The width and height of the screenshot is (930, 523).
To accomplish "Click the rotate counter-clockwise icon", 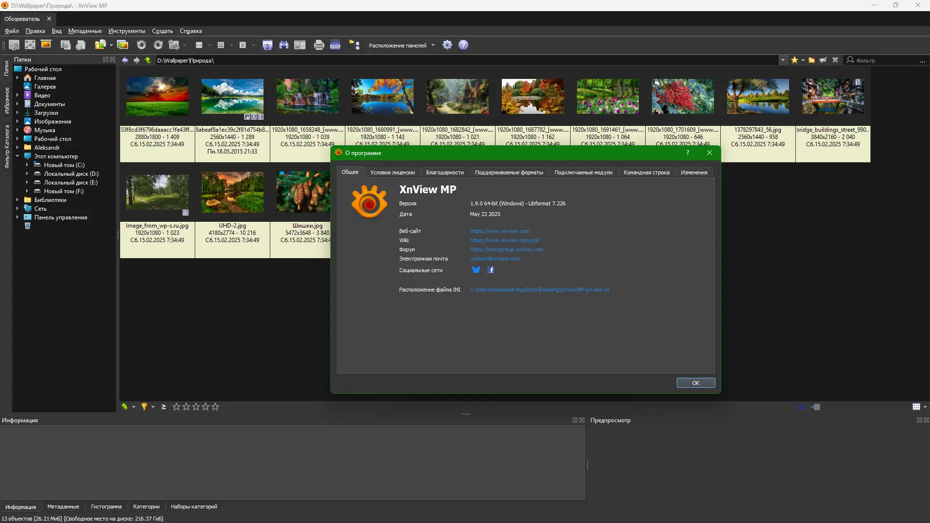I will 141,45.
